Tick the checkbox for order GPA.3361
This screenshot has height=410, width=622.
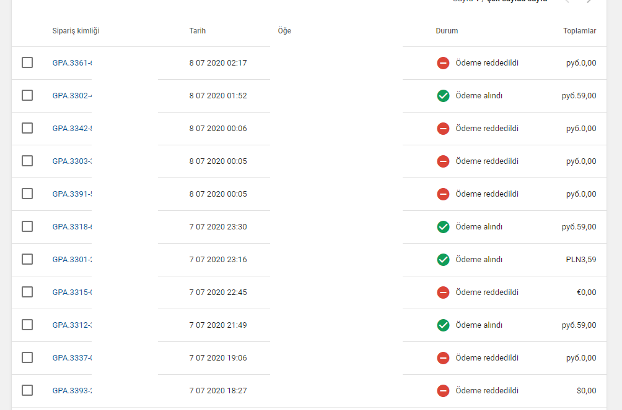pyautogui.click(x=27, y=62)
